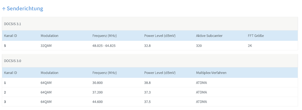The width and height of the screenshot is (302, 110).
Task: Click FFT Größe column header
Action: (x=256, y=36)
